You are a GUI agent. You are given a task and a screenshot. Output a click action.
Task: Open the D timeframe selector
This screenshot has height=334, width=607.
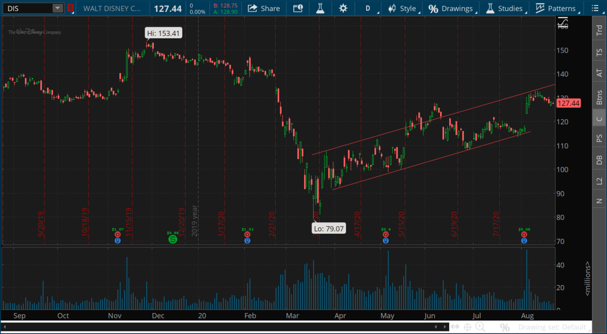point(368,8)
